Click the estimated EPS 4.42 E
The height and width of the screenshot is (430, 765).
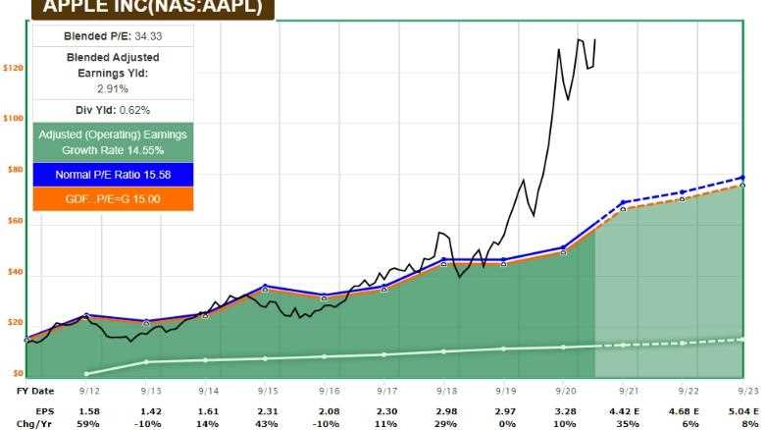[x=625, y=411]
